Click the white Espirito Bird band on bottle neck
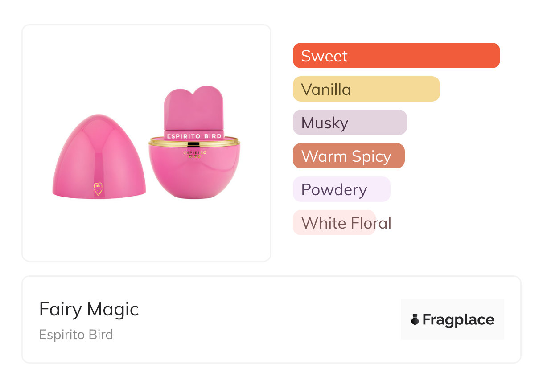 [194, 135]
